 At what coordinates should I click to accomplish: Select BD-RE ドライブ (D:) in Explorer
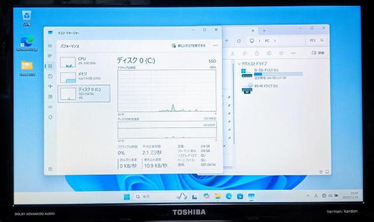260,88
